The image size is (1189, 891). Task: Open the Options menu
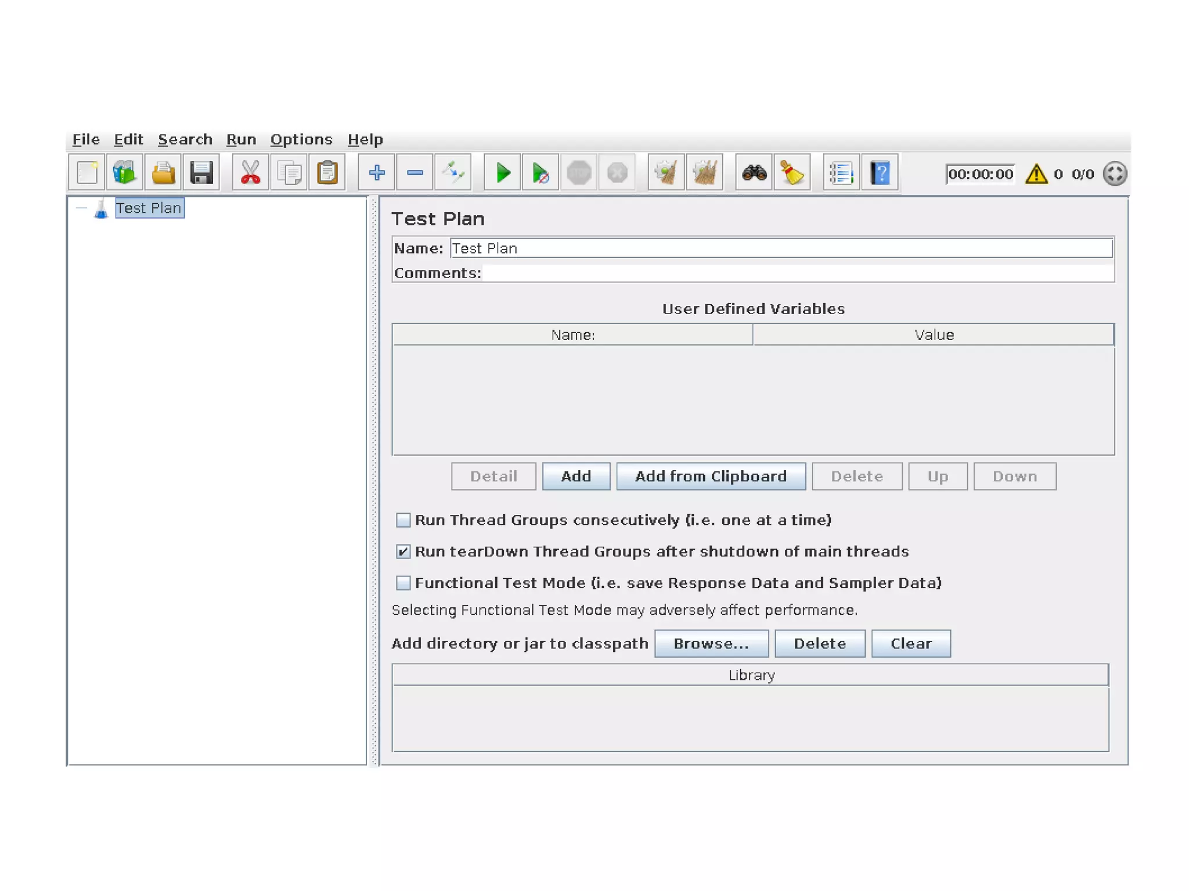tap(301, 140)
